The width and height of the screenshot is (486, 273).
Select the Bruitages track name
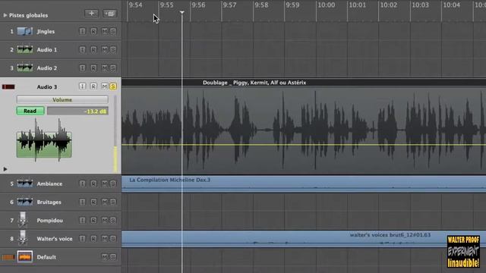[x=49, y=202]
